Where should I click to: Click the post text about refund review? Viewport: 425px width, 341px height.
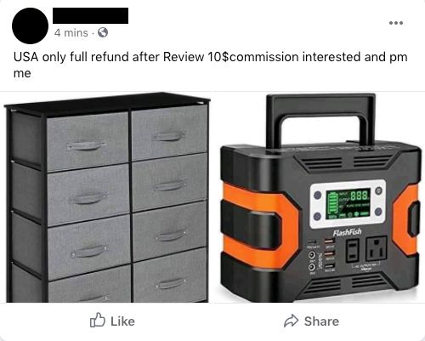click(210, 65)
